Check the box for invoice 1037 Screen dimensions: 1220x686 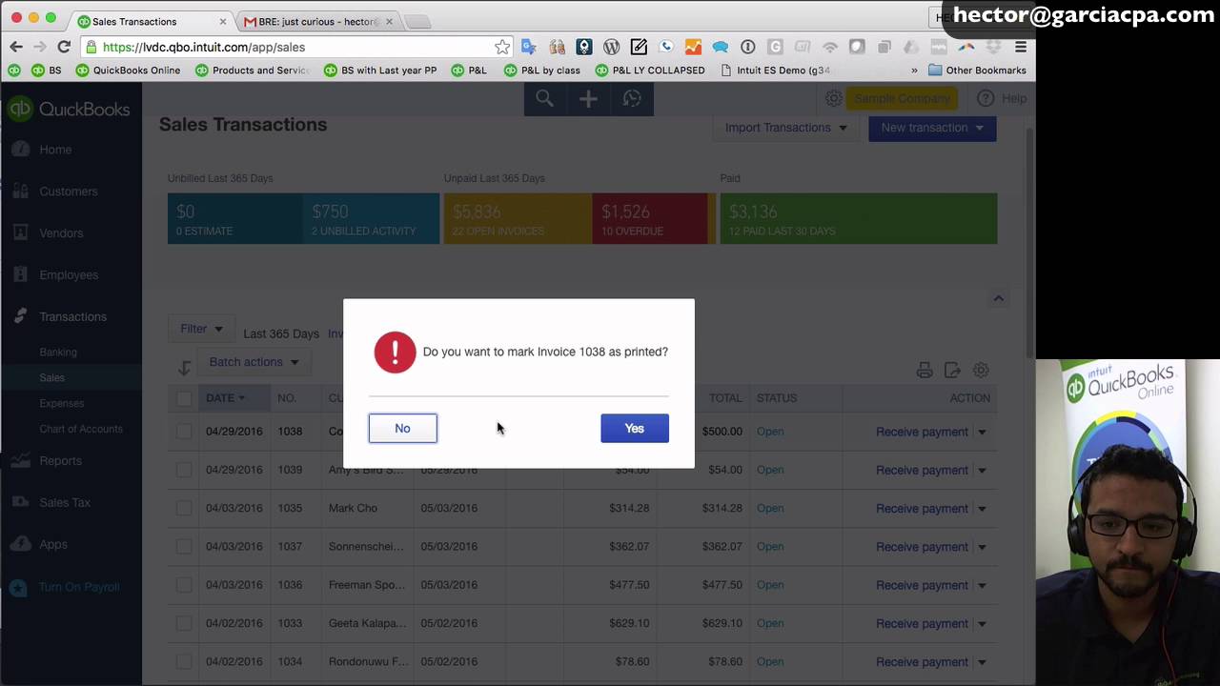pos(184,547)
